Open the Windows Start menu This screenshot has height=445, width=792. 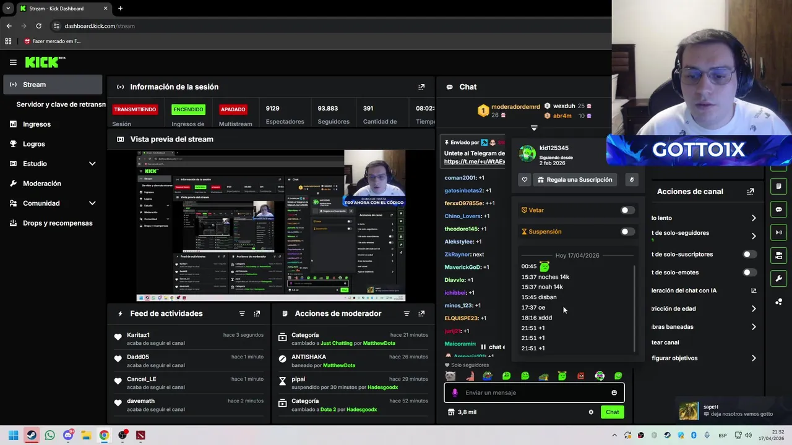[x=13, y=435]
